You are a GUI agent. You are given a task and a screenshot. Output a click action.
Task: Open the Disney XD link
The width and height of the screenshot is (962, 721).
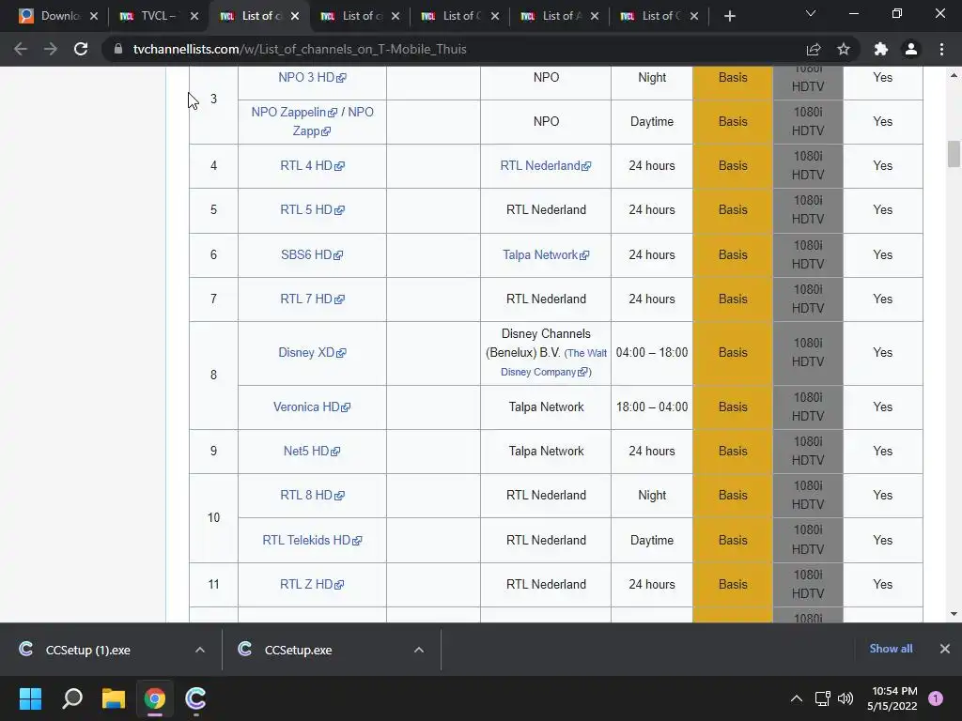tap(312, 353)
